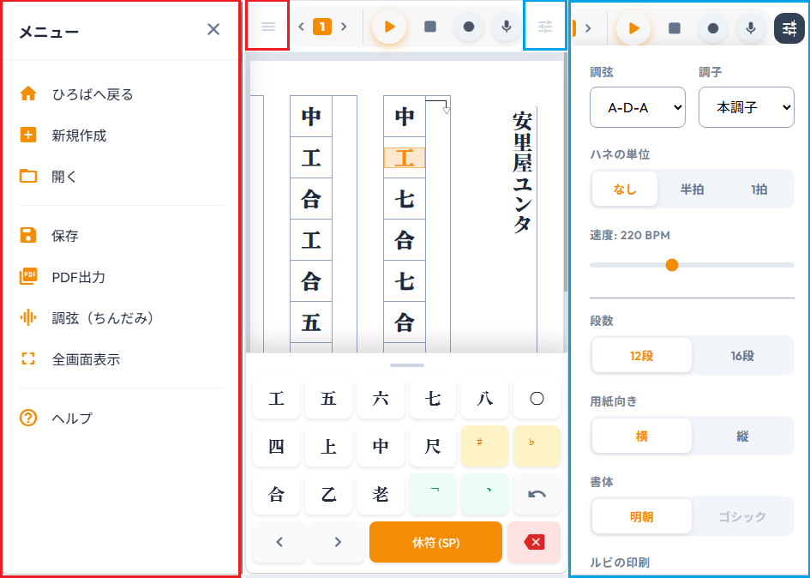Viewport: 810px width, 578px height.
Task: Set ハネの単位 to なし
Action: coord(625,190)
